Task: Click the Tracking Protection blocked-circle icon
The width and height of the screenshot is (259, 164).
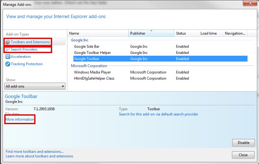Action: pyautogui.click(x=8, y=64)
